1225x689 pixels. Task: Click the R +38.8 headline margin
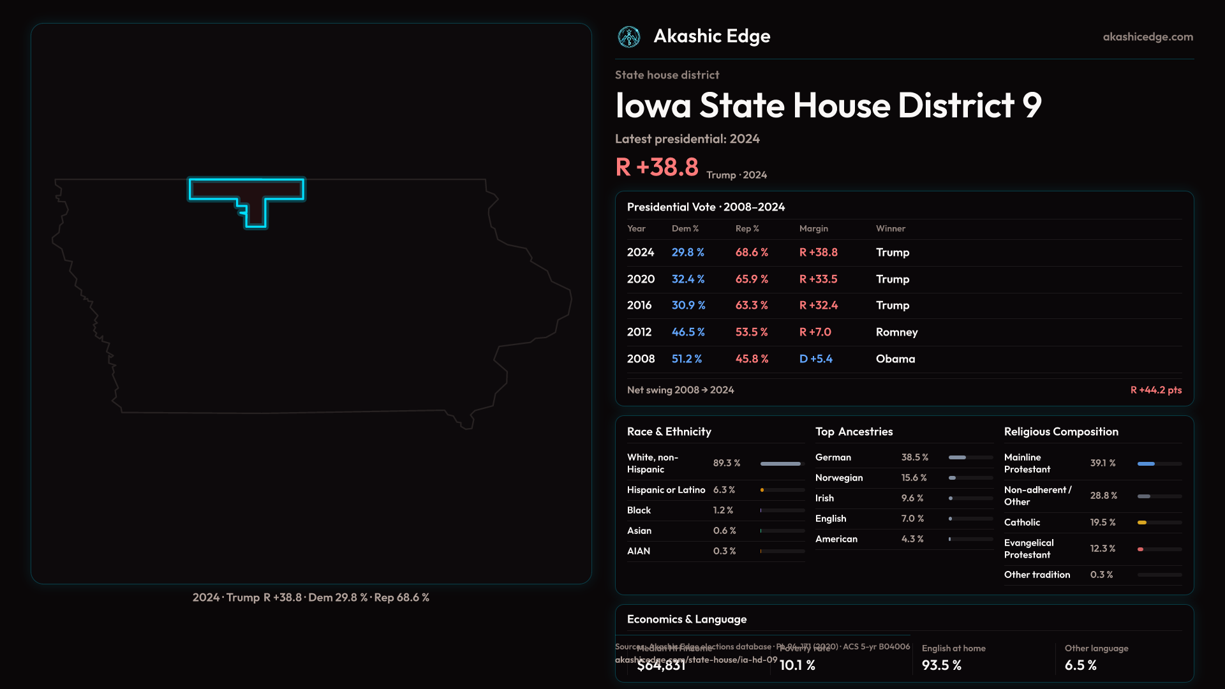click(x=657, y=168)
